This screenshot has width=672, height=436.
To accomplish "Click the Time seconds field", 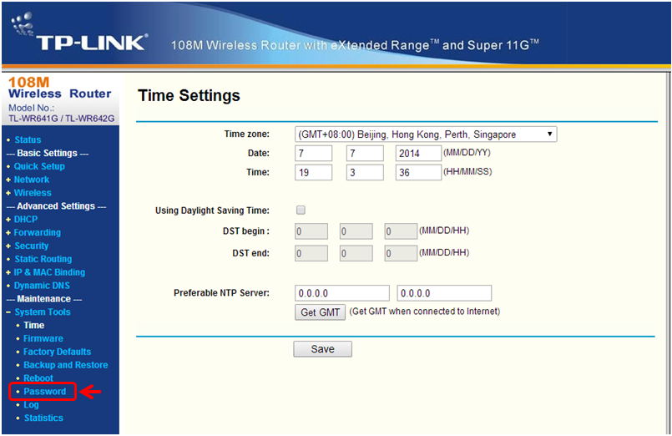I will (418, 172).
